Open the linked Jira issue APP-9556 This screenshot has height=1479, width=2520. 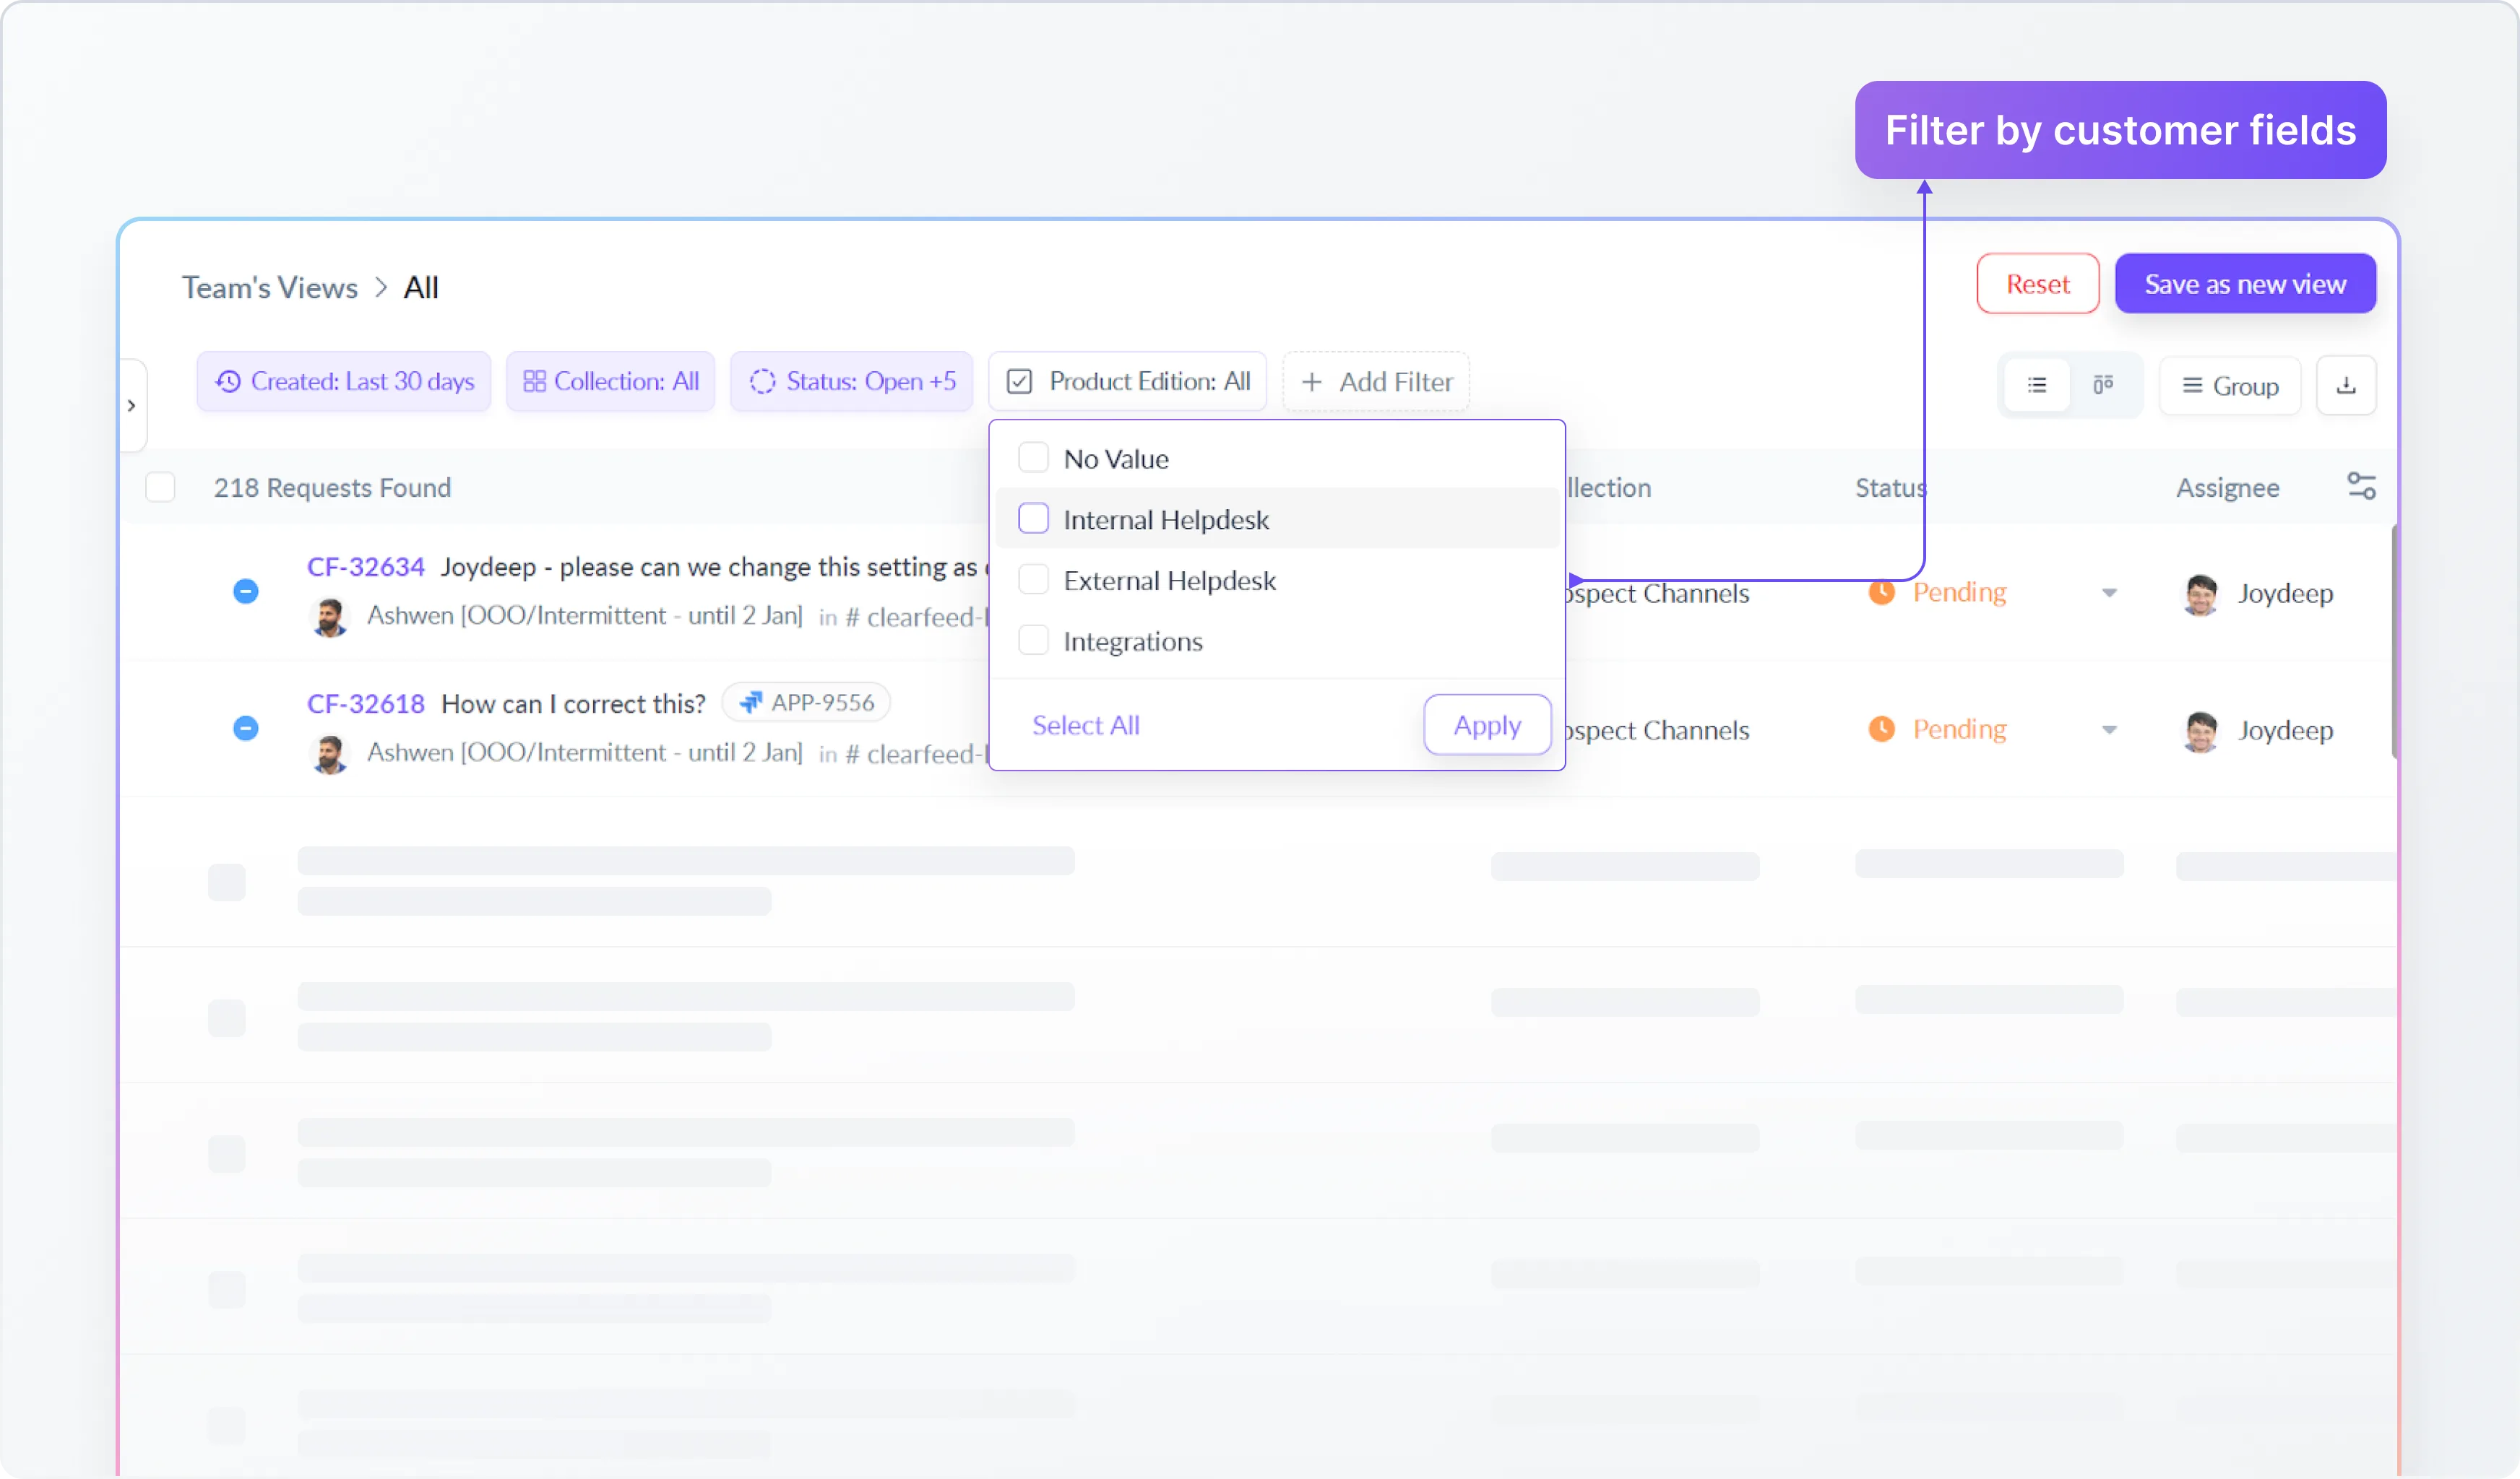806,701
